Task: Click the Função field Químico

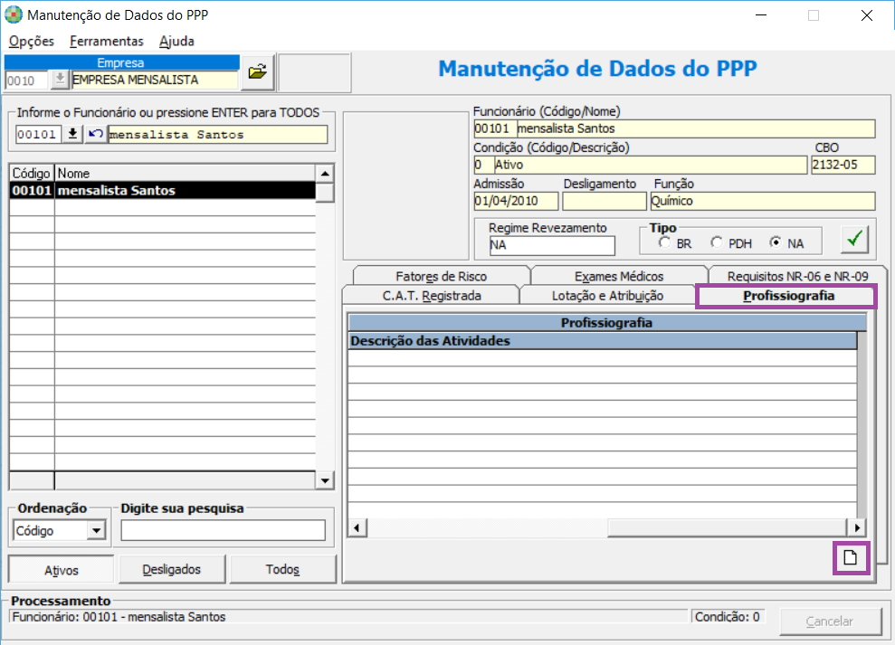Action: 763,201
